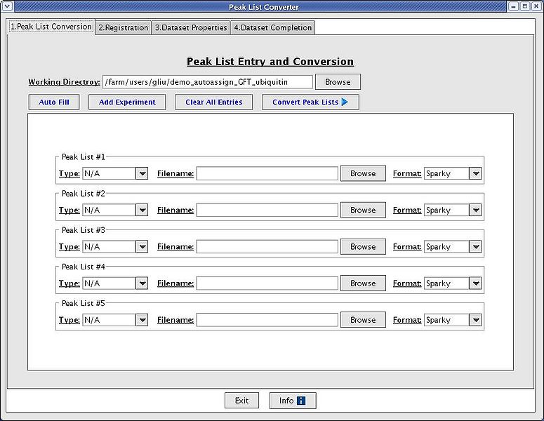
Task: Click the Convert Peak Lists arrow button
Action: [310, 102]
